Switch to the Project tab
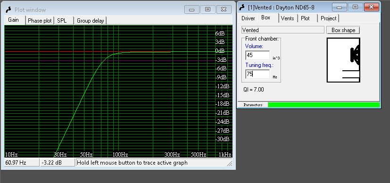The image size is (390, 183). 328,18
